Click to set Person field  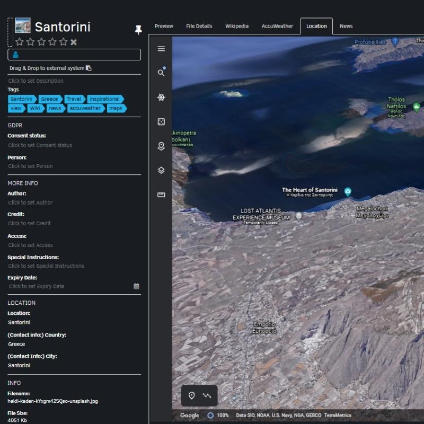30,166
